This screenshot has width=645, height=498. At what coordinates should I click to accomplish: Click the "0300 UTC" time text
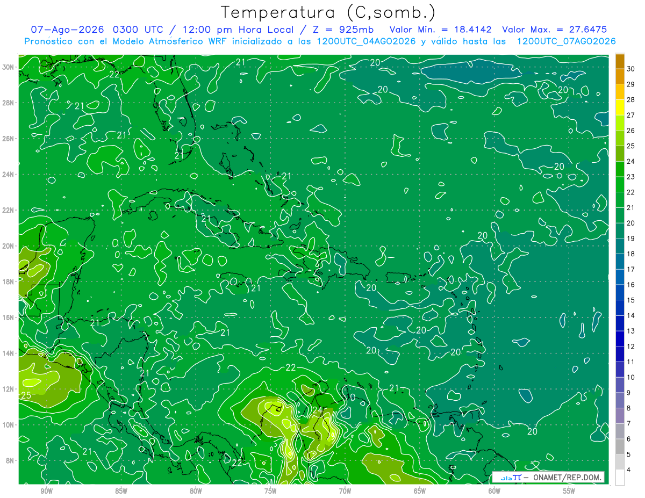tap(138, 30)
